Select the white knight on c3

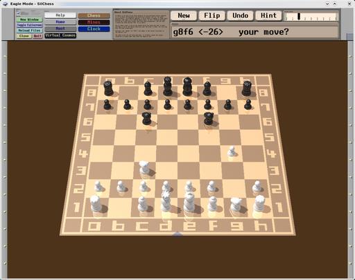click(x=144, y=169)
